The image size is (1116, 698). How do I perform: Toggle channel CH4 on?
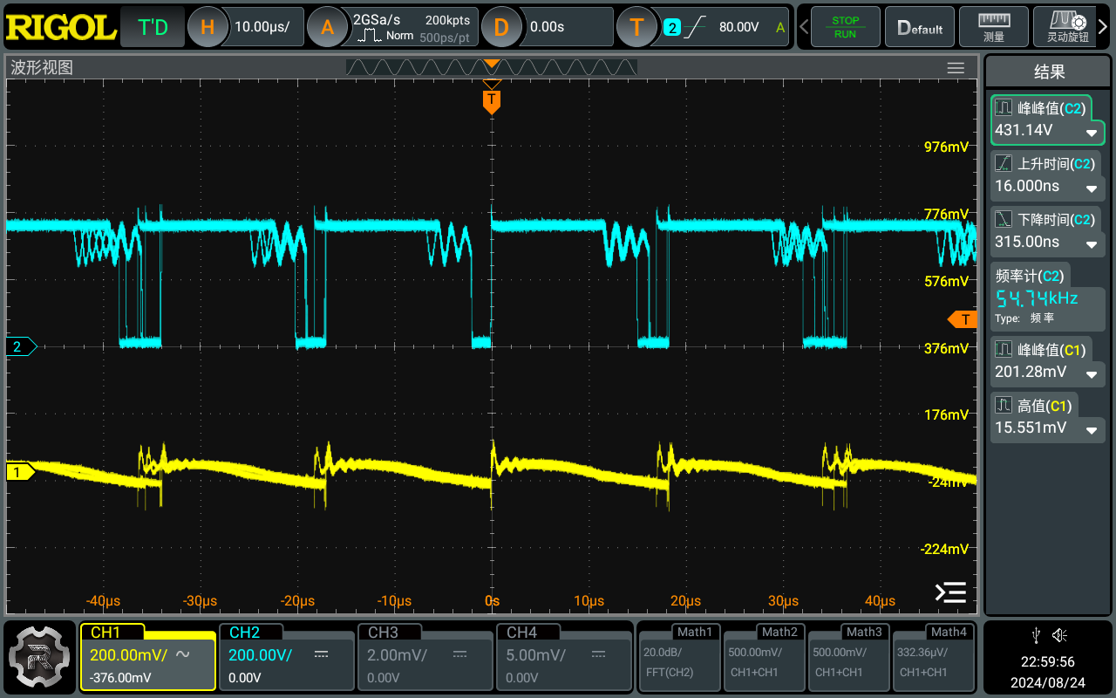[562, 656]
